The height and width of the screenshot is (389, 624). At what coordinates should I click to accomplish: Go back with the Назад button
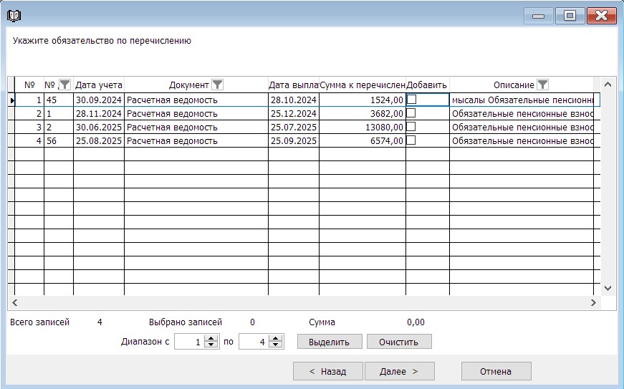coord(327,371)
